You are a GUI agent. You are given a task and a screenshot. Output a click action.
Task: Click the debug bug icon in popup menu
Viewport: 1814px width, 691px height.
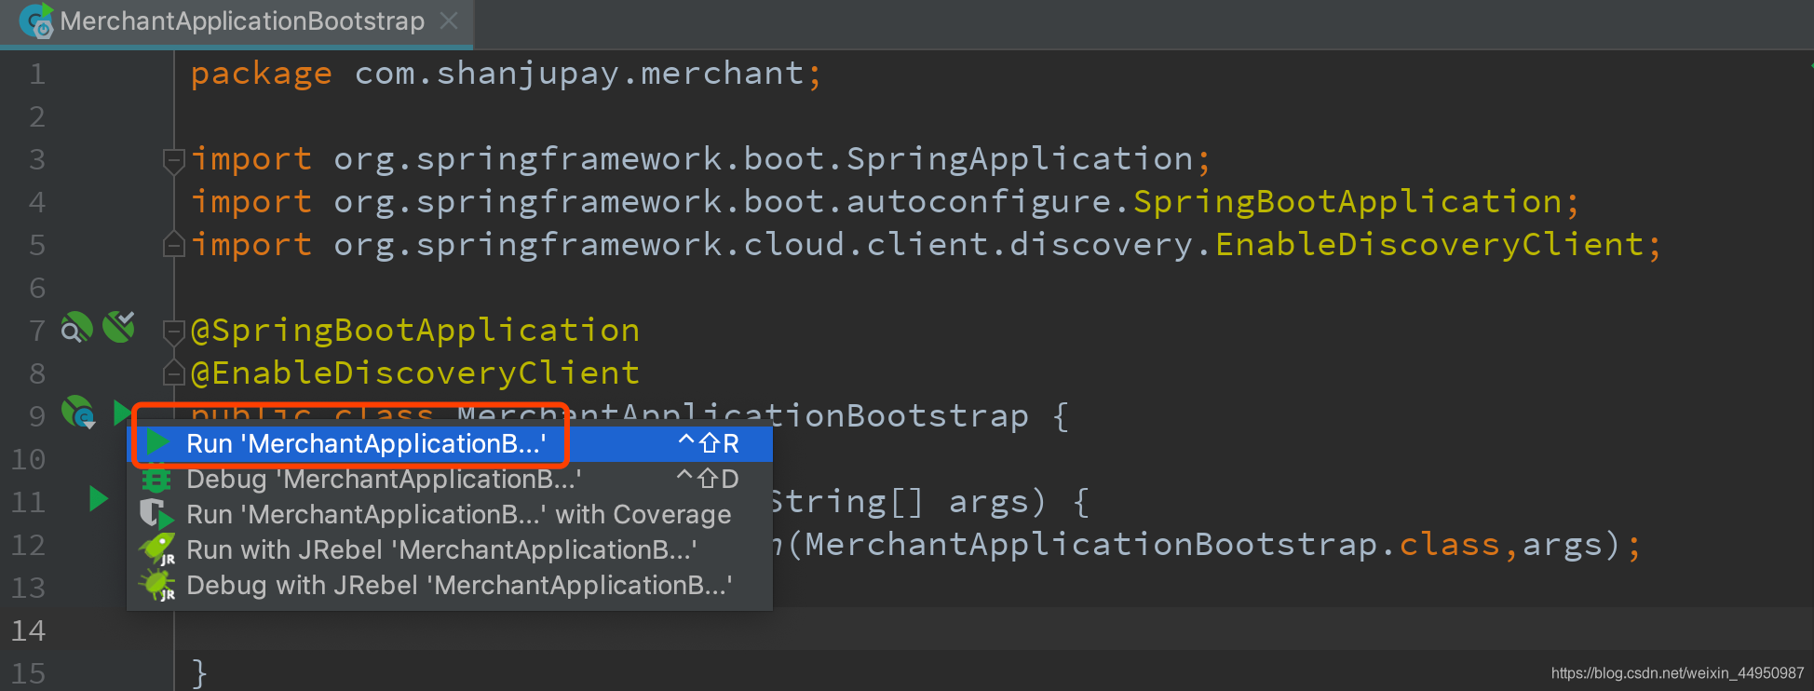click(156, 479)
